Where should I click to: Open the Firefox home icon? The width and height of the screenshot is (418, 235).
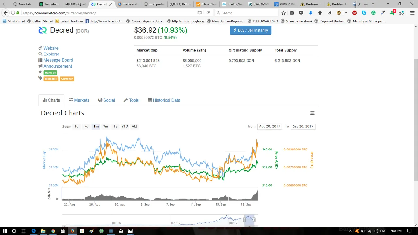[320, 13]
